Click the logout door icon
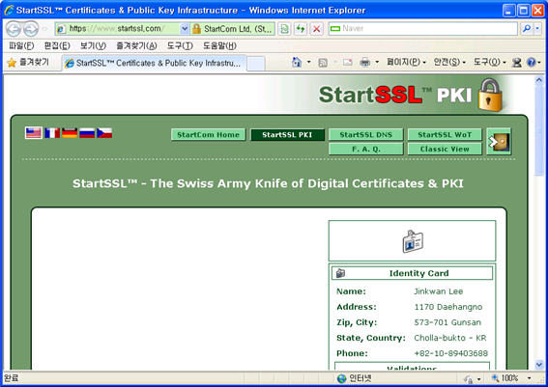 click(x=499, y=142)
